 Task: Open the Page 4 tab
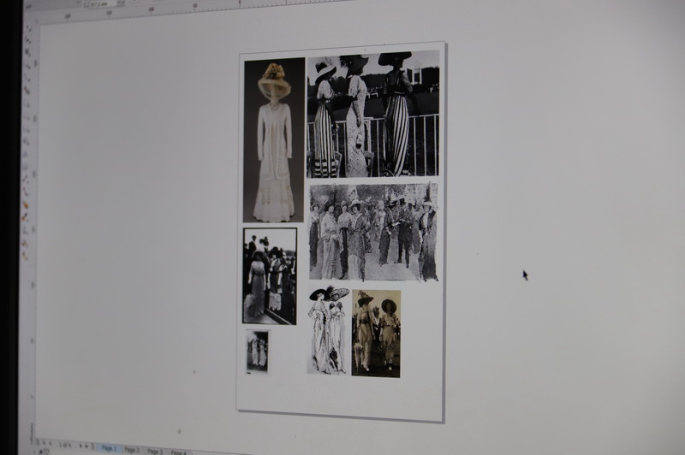tap(177, 452)
